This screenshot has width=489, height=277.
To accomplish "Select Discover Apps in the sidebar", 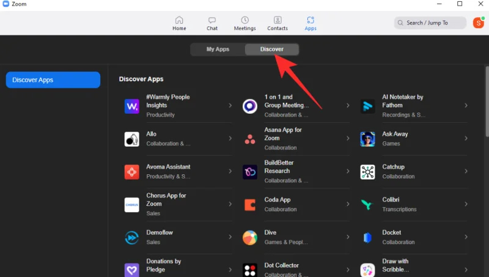I will click(53, 80).
